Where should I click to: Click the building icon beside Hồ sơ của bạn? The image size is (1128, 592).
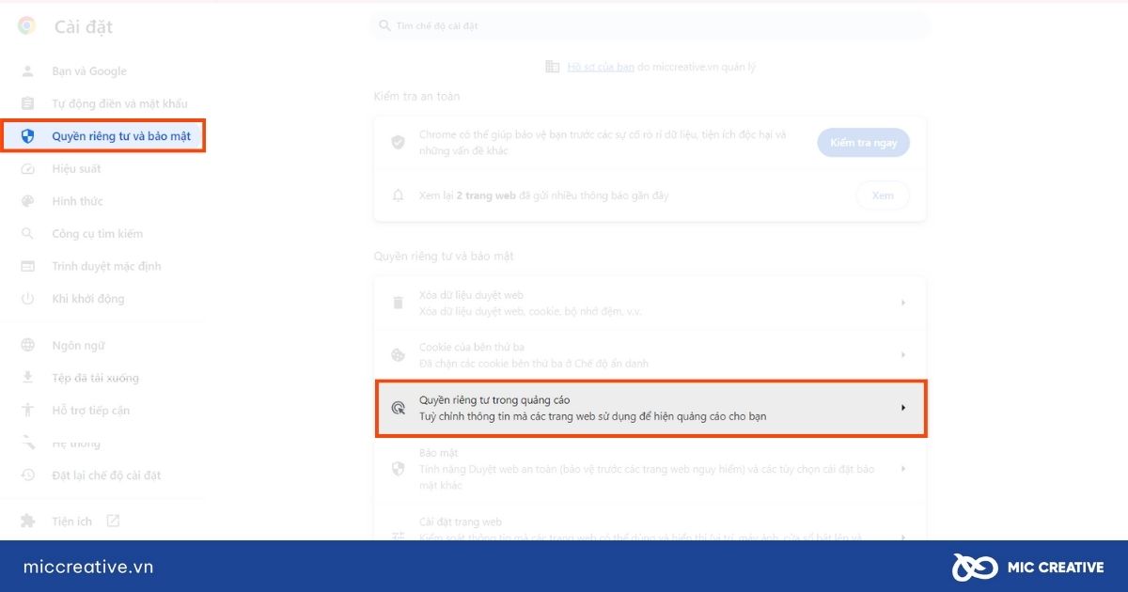click(553, 67)
